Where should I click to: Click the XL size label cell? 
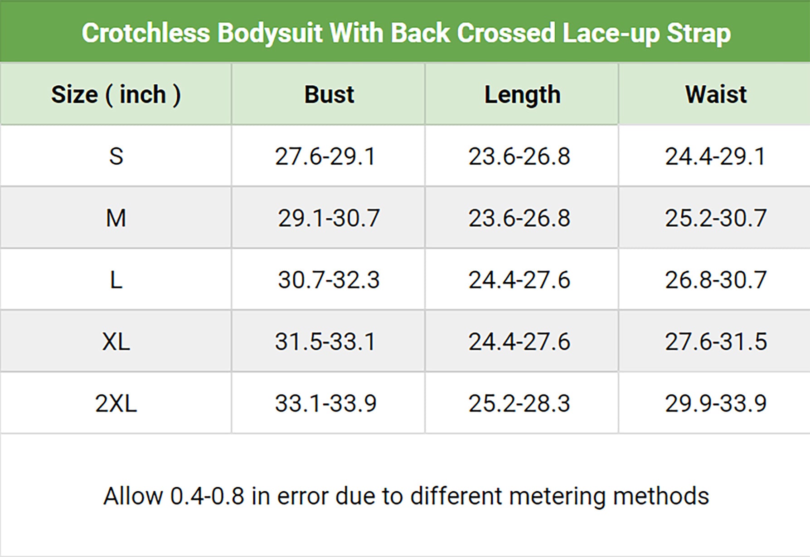coord(116,342)
